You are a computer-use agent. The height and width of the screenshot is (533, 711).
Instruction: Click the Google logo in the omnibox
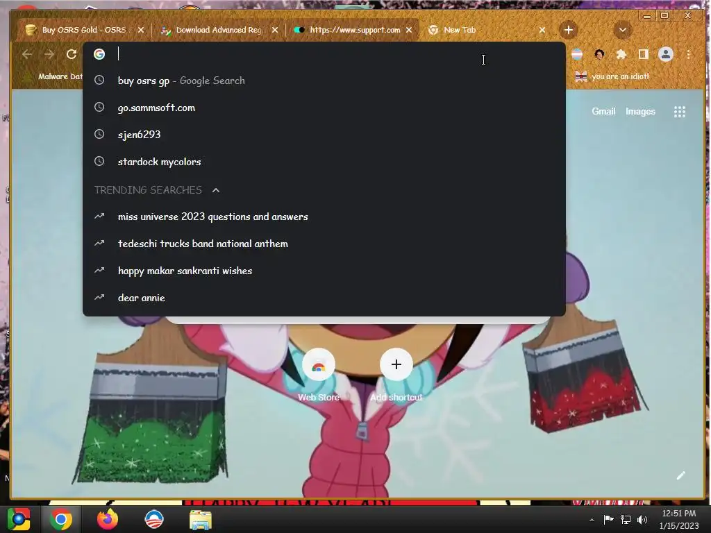[99, 54]
